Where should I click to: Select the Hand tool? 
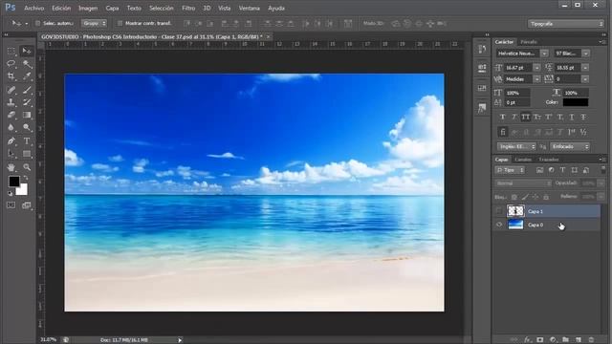11,167
